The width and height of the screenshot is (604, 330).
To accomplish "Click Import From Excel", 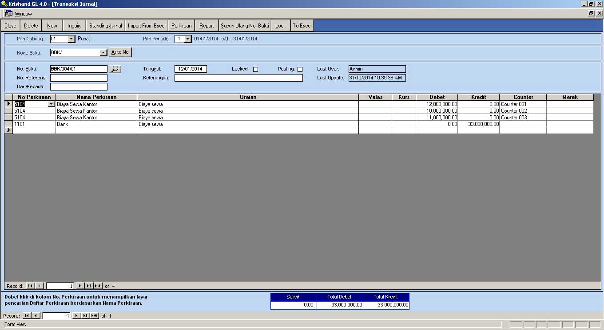I will click(x=147, y=26).
